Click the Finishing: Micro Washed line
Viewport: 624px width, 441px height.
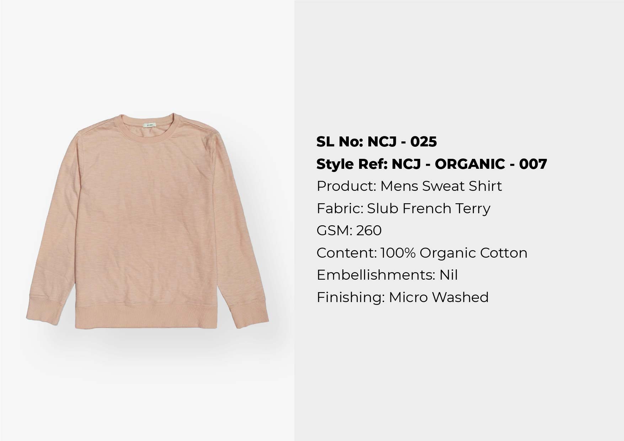click(x=402, y=297)
